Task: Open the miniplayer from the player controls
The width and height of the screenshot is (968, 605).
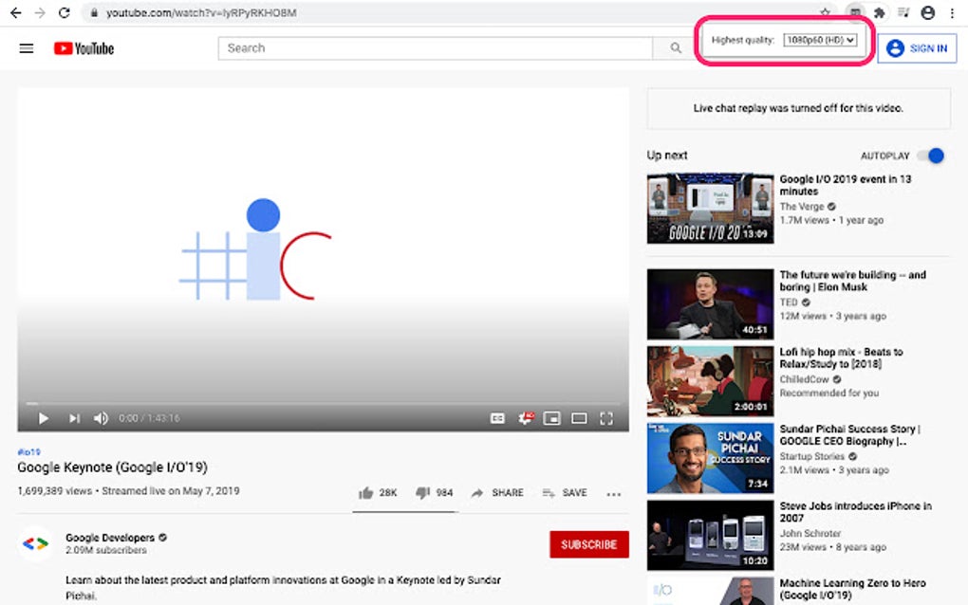Action: pyautogui.click(x=551, y=417)
